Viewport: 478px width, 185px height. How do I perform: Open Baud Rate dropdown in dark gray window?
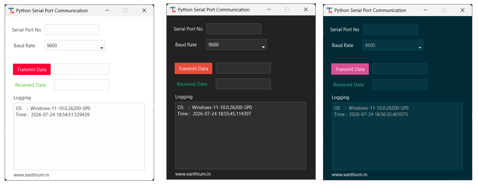[x=236, y=44]
